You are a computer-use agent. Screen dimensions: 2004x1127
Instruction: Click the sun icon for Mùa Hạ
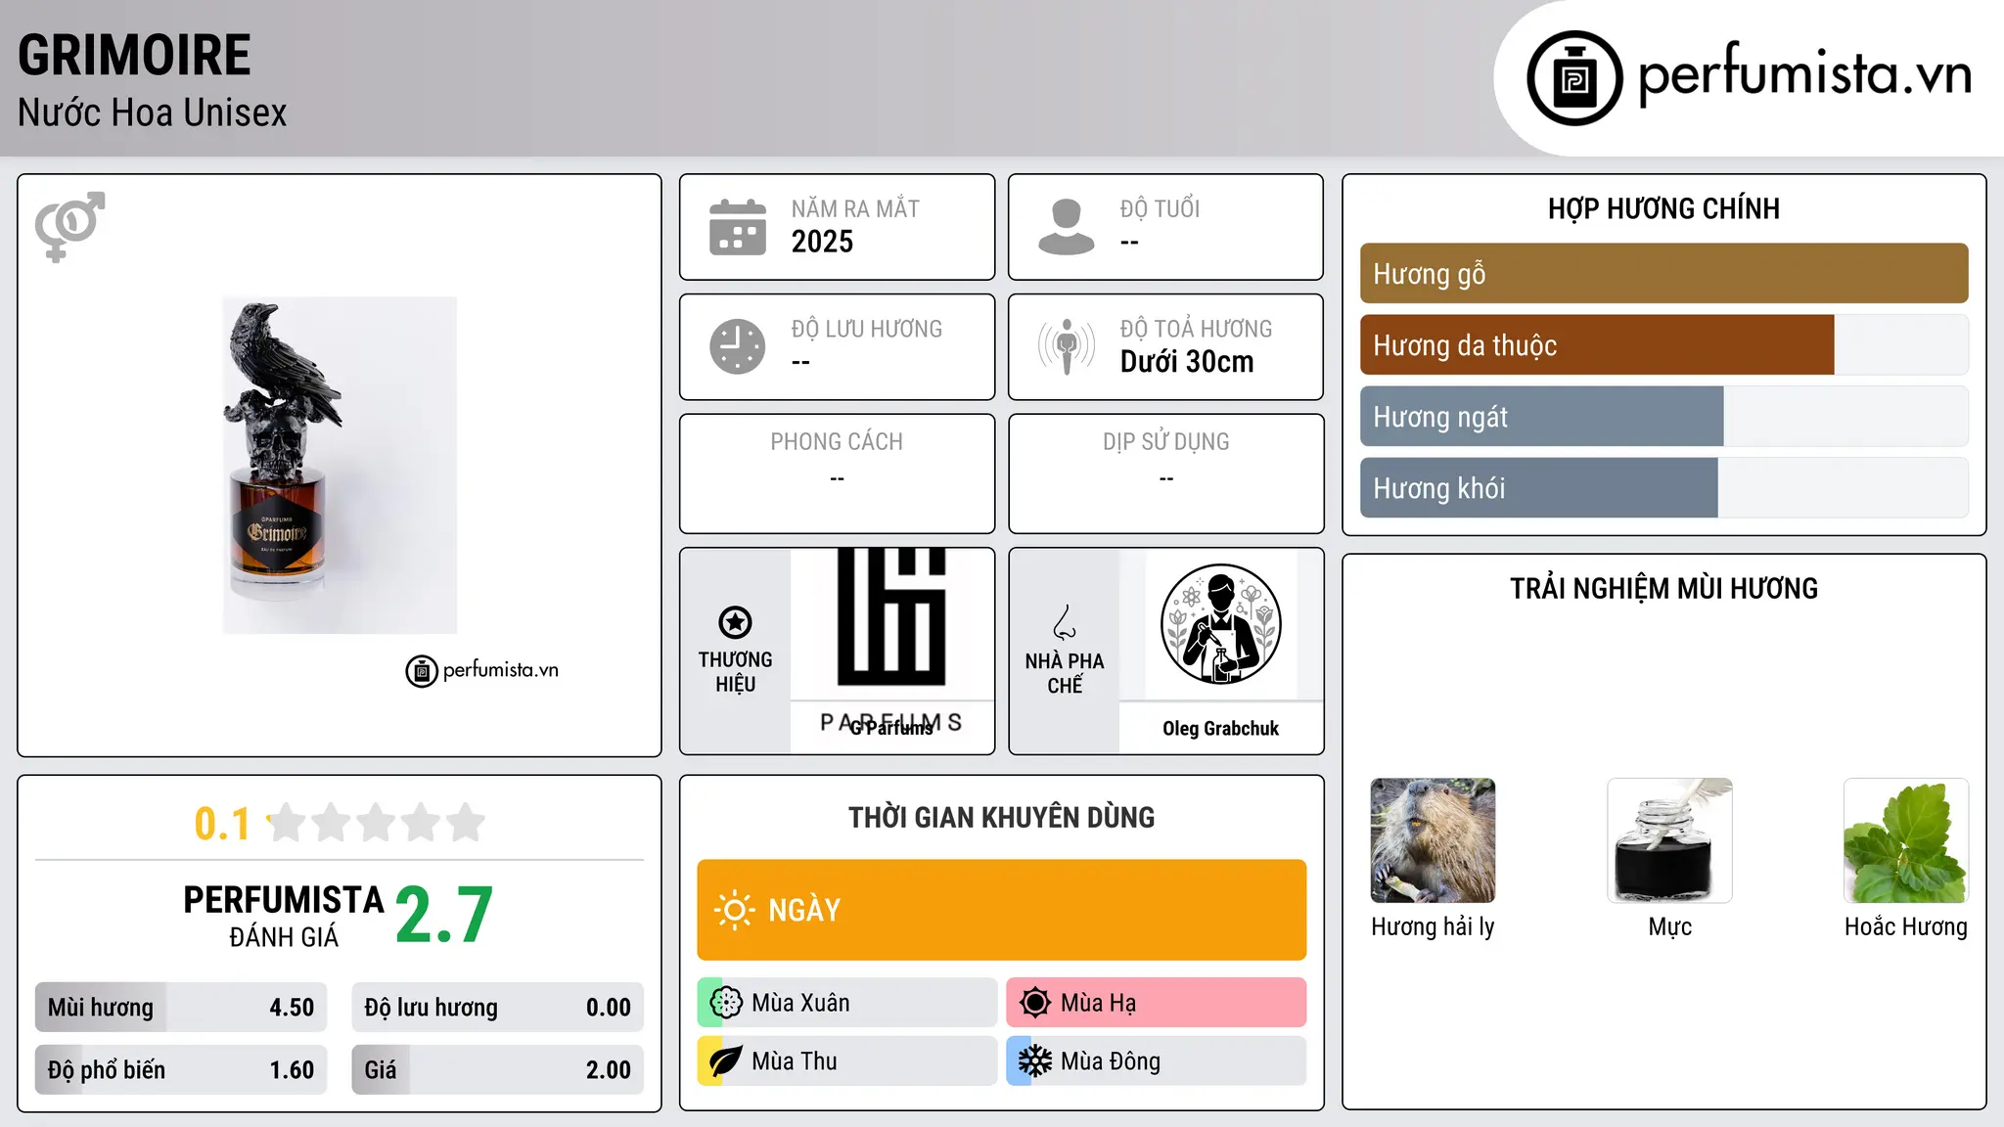(x=1035, y=1003)
